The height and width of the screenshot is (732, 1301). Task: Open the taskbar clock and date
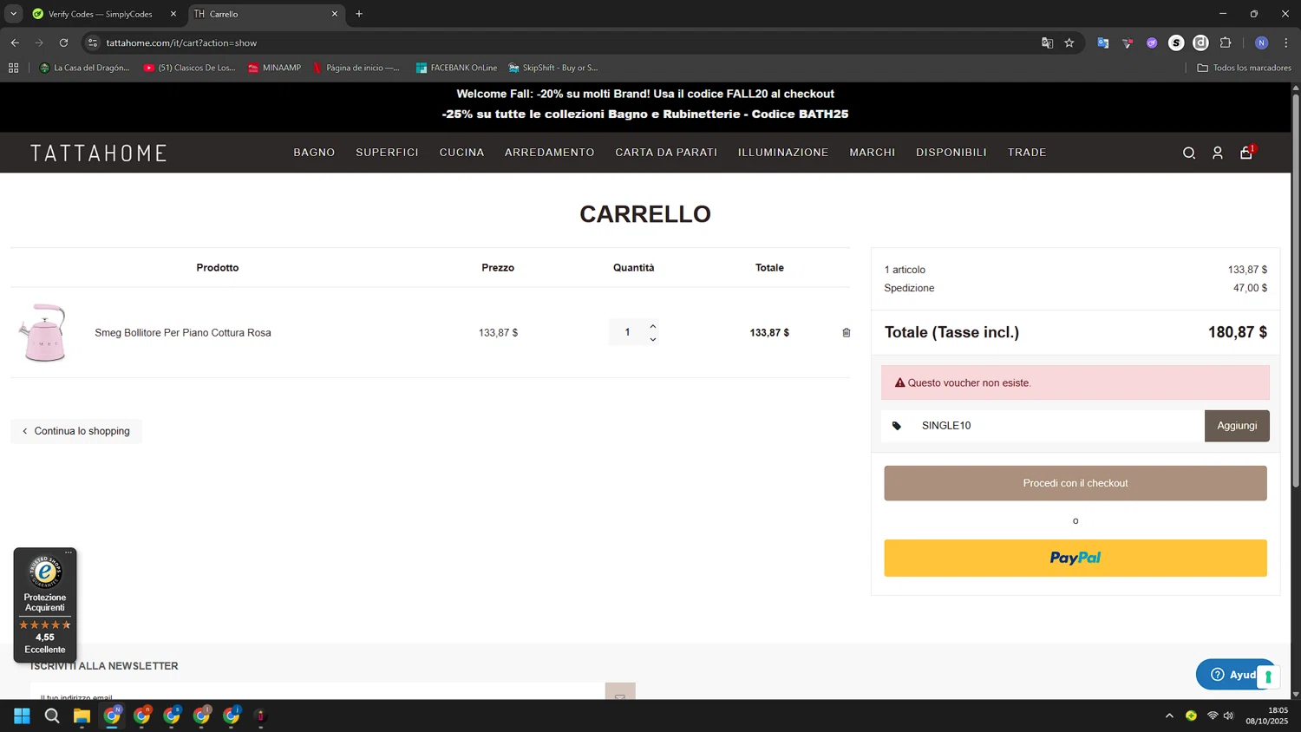(x=1267, y=716)
